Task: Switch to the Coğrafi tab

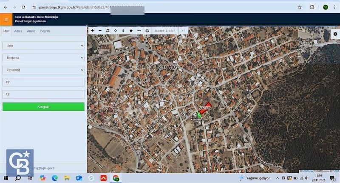Action: pos(45,31)
